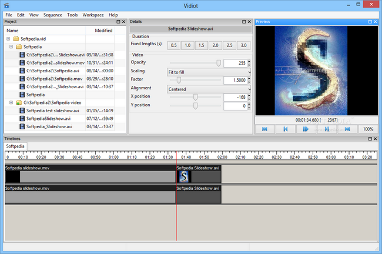
Task: Click the film icon beside SoftpediaSlideshow.avi
Action: pyautogui.click(x=21, y=118)
